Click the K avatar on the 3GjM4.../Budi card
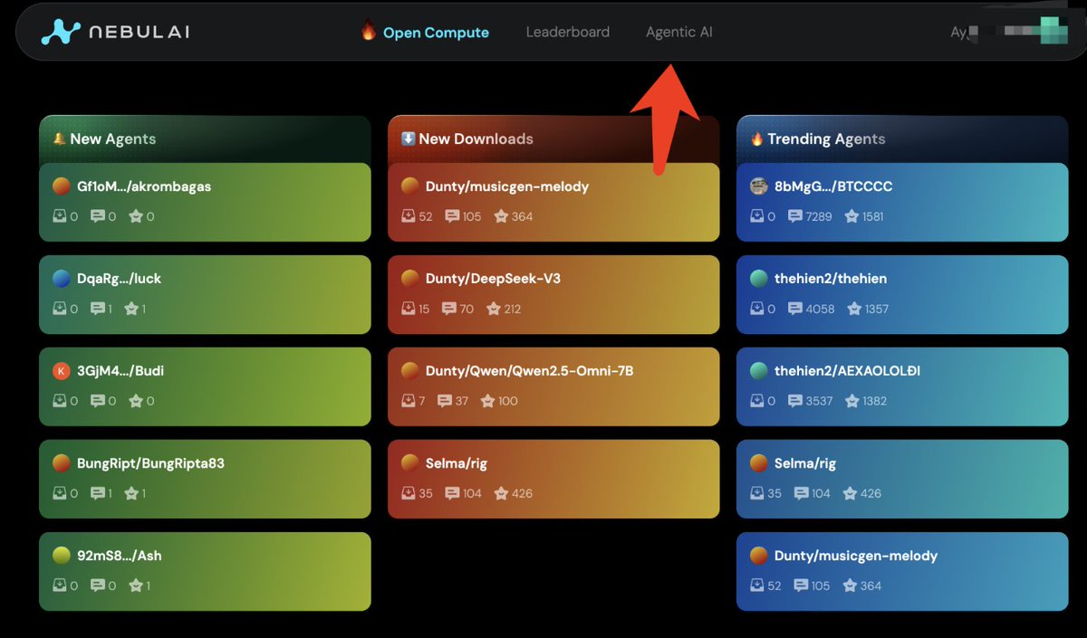 (x=62, y=371)
